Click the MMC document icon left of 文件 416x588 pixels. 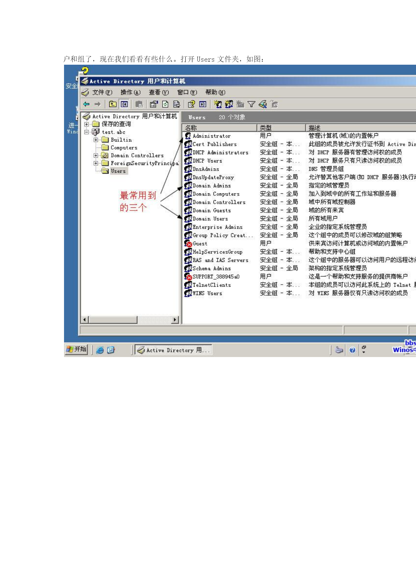coord(85,92)
